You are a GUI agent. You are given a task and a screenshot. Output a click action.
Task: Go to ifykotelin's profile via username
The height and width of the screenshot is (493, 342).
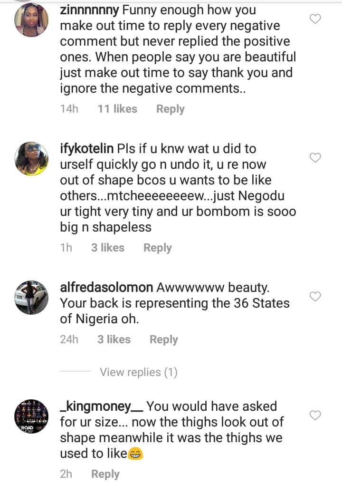coord(87,149)
